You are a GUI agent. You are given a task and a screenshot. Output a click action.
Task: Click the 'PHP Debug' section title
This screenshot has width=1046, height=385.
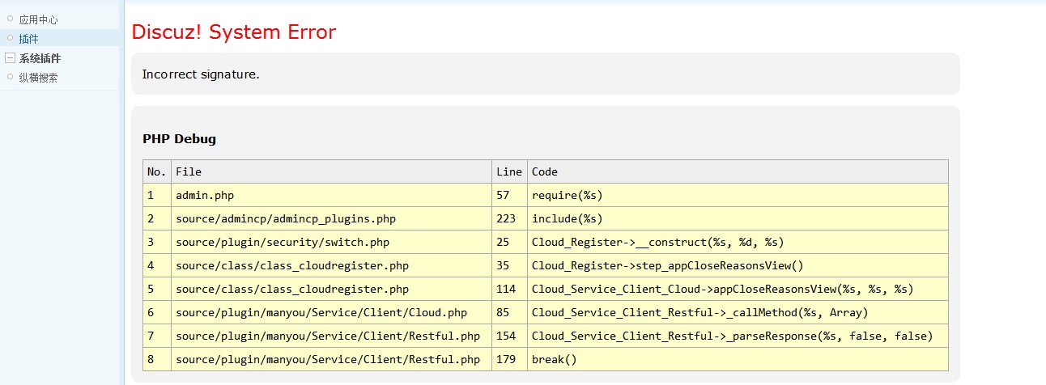point(179,139)
